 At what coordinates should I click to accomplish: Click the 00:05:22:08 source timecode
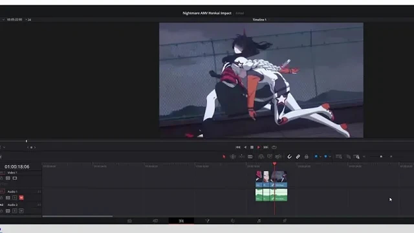[15, 20]
